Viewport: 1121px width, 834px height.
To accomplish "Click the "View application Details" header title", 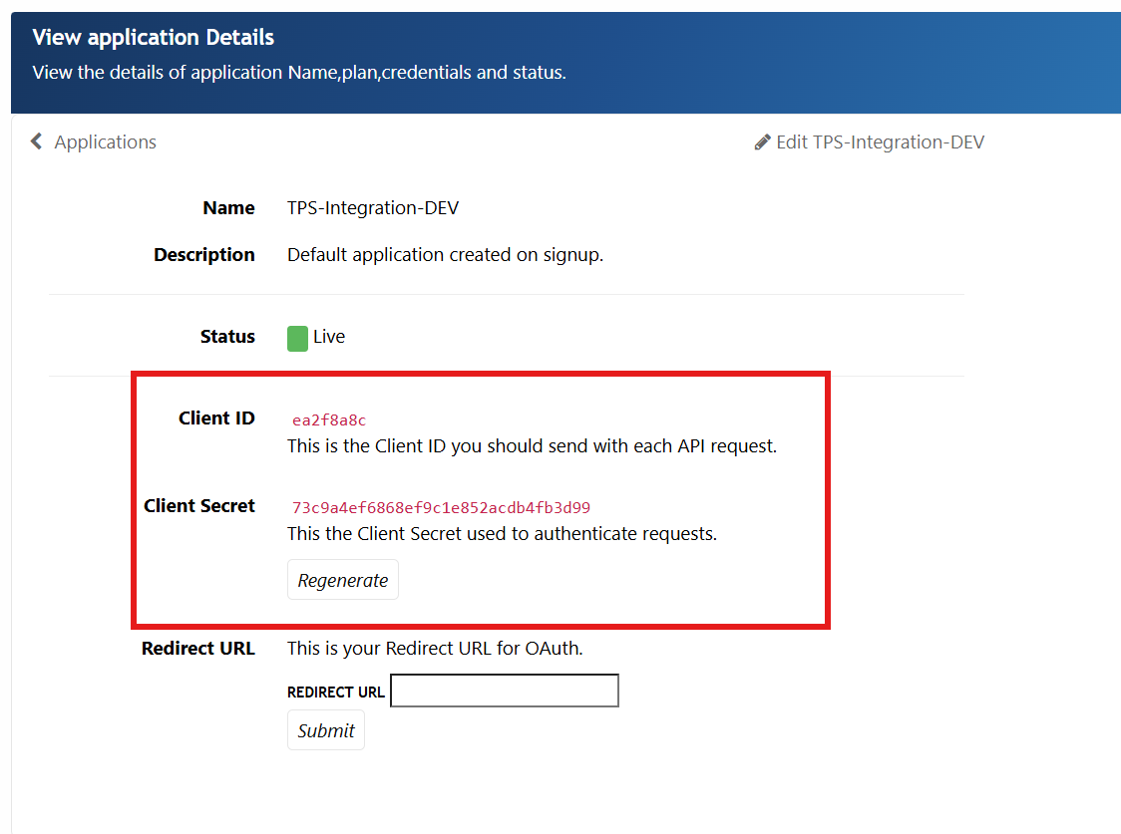I will 153,38.
